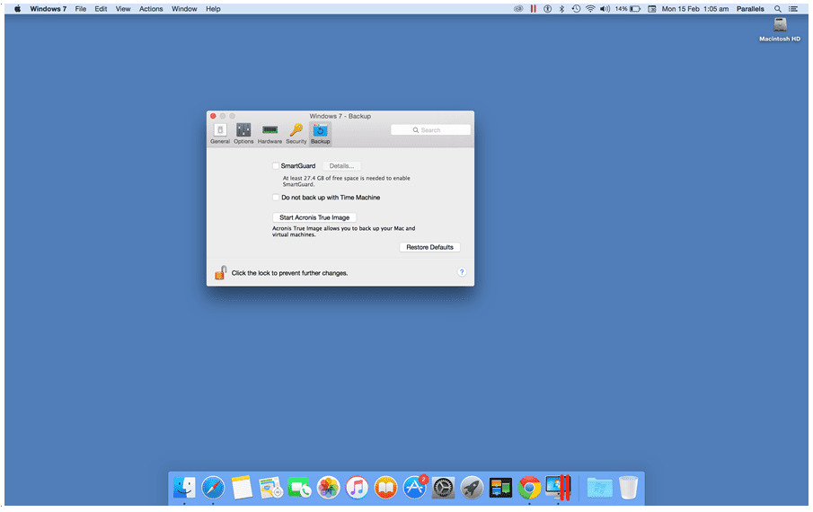Click the volume speaker icon

click(605, 9)
